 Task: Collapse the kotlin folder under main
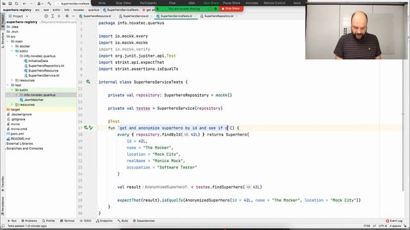(12, 51)
